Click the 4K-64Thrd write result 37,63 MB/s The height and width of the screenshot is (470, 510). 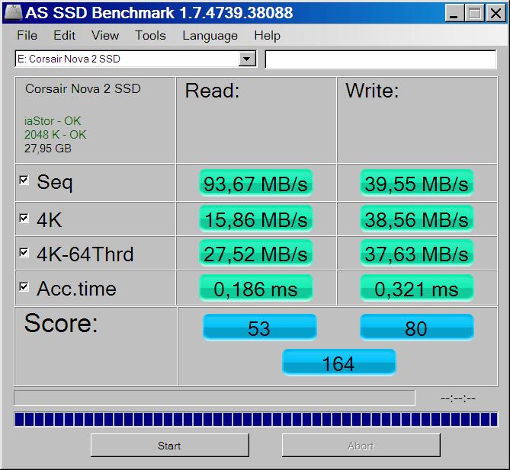[417, 253]
